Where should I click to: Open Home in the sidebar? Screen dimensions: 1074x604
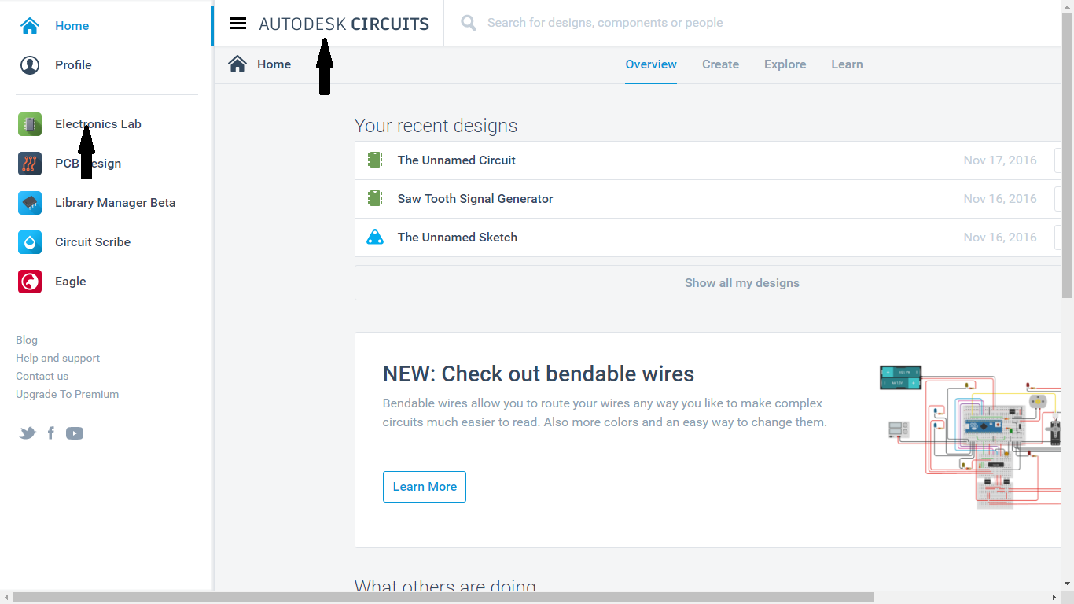pos(72,26)
